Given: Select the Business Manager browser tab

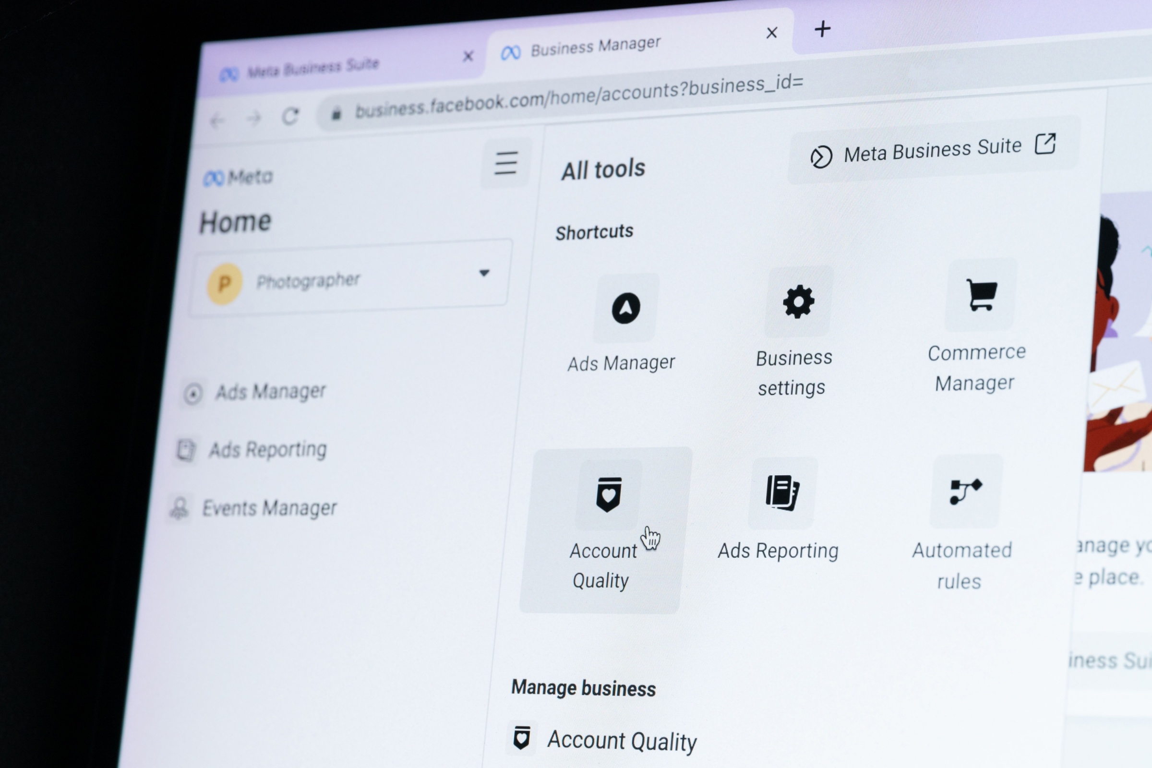Looking at the screenshot, I should 595,47.
